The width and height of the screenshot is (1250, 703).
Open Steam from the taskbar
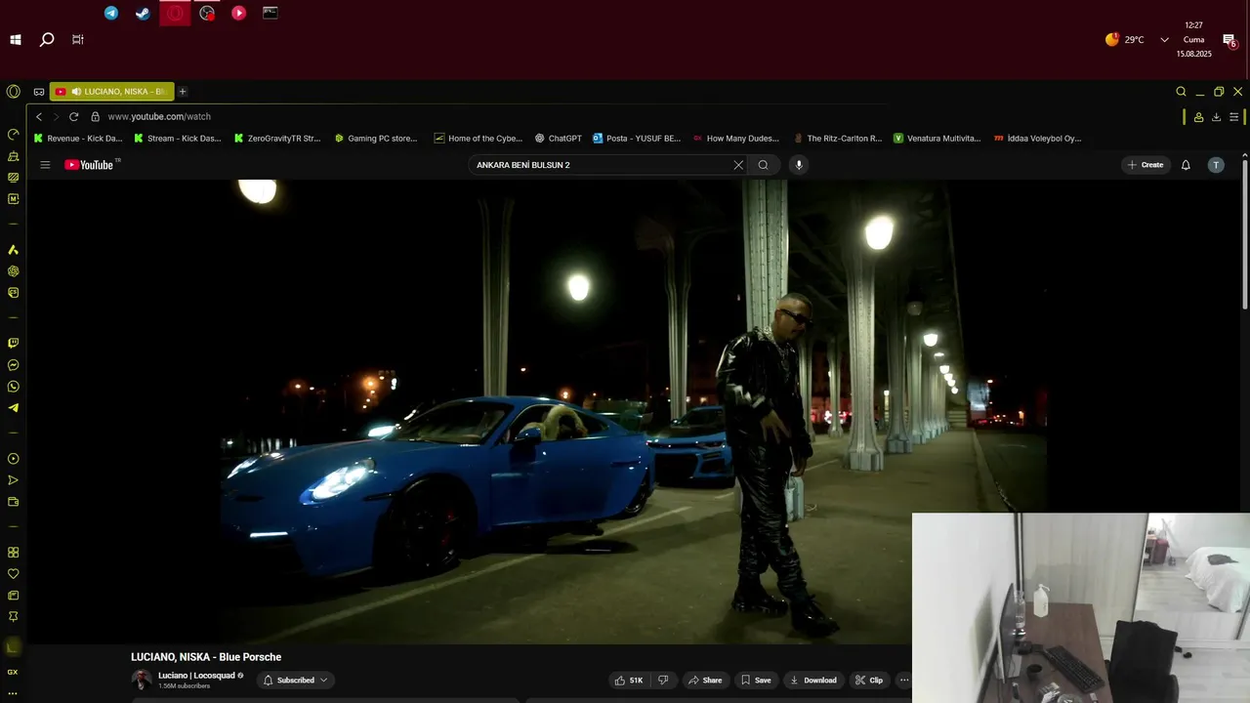143,14
